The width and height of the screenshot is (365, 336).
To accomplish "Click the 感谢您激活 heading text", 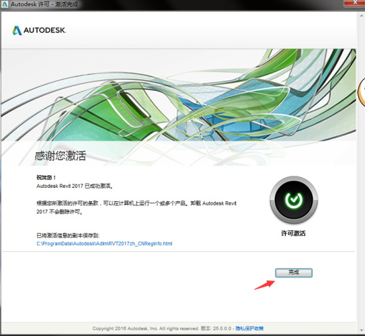I will 60,156.
